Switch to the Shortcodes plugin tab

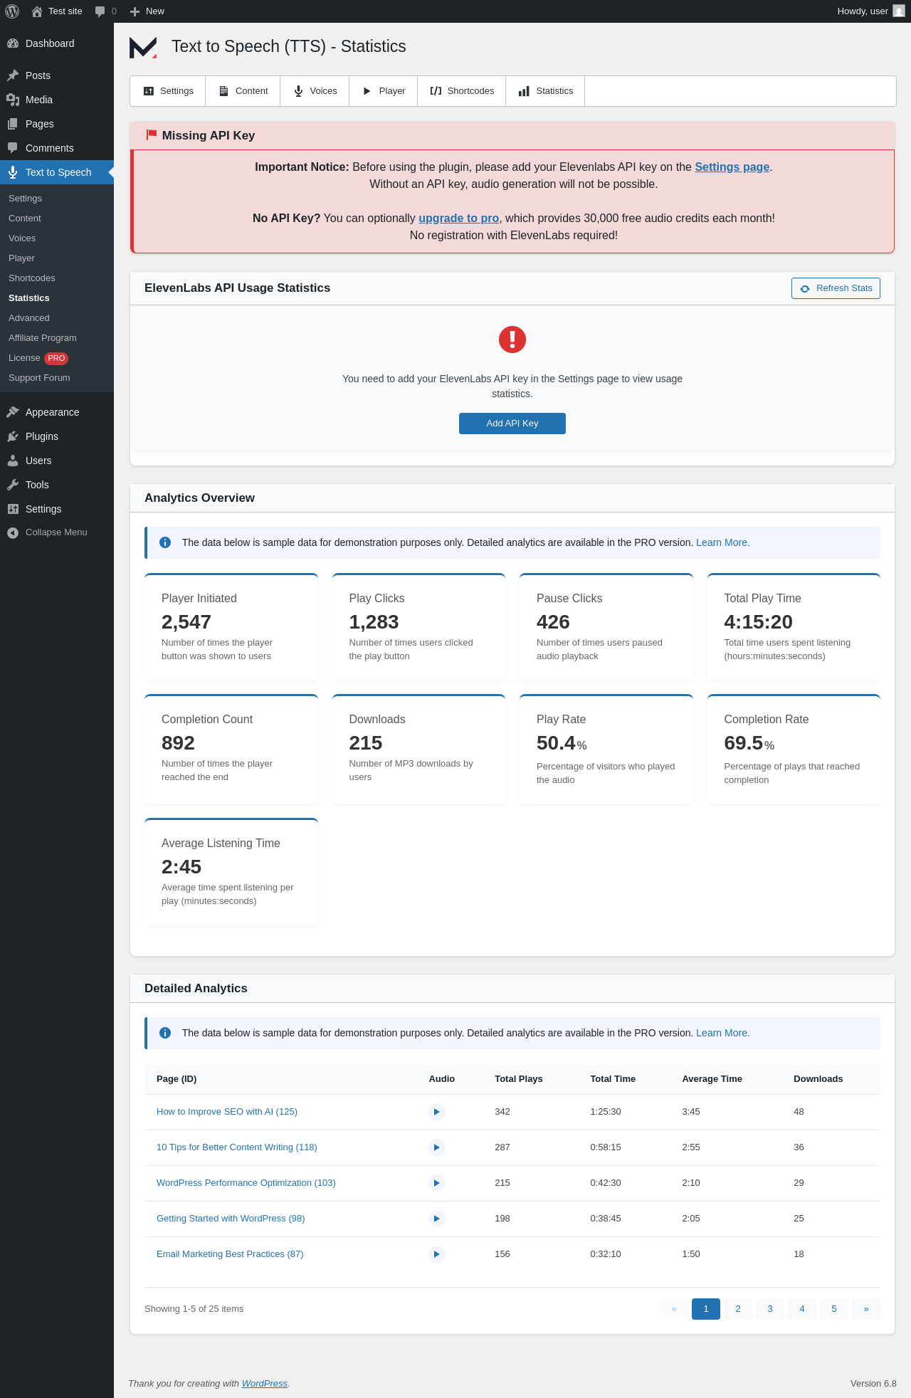point(462,91)
